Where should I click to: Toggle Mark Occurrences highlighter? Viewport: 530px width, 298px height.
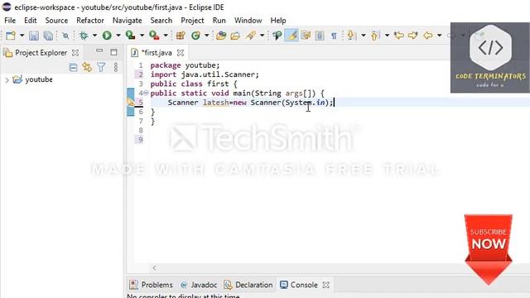[x=291, y=35]
